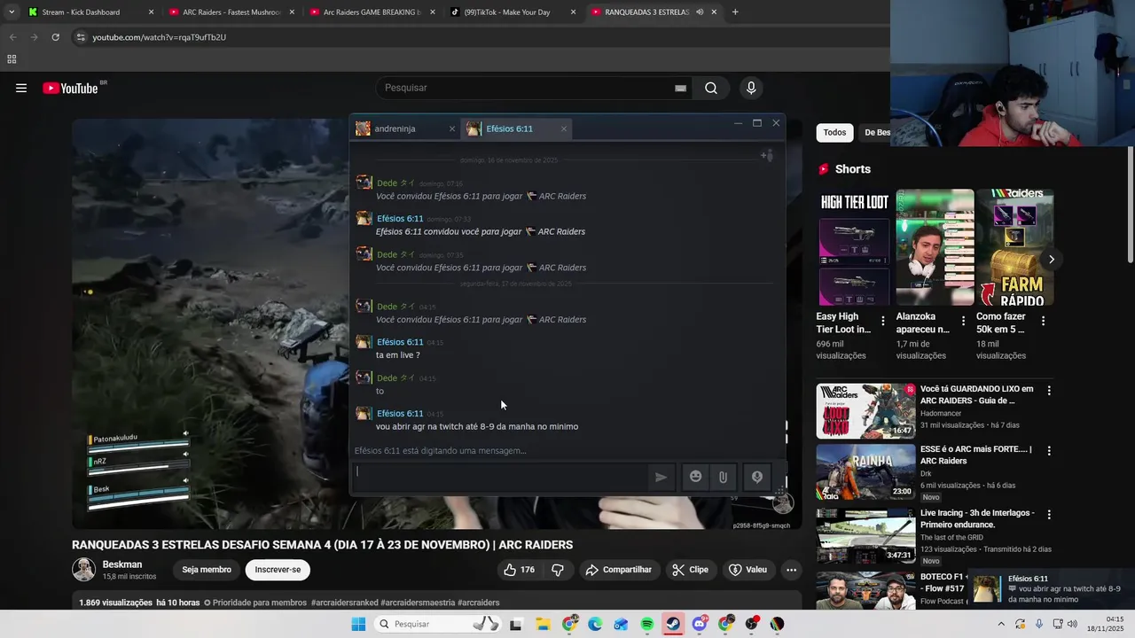Subscribe with the Inscrever-se button
The height and width of the screenshot is (638, 1135).
(x=278, y=570)
